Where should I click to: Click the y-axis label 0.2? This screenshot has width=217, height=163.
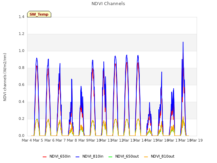tap(21, 119)
